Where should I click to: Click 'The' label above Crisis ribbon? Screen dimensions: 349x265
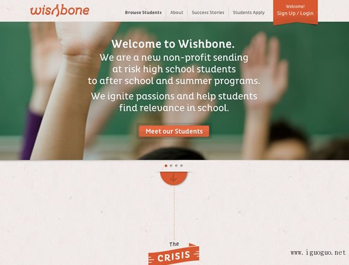(174, 244)
